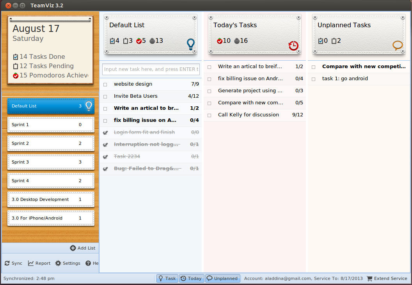Click the orange speech bubble on Unplanned Tasks card
This screenshot has width=412, height=285.
(x=398, y=46)
